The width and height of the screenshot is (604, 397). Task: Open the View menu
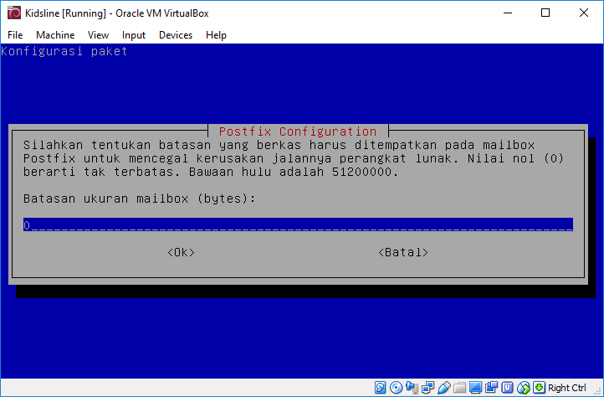coord(98,35)
